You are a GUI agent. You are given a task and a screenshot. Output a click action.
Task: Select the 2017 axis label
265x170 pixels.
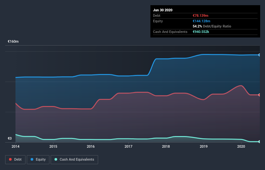pos(128,146)
